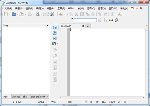The height and width of the screenshot is (106, 150).
Task: Expand the sort lines dropdown arrow
Action: 116,14
